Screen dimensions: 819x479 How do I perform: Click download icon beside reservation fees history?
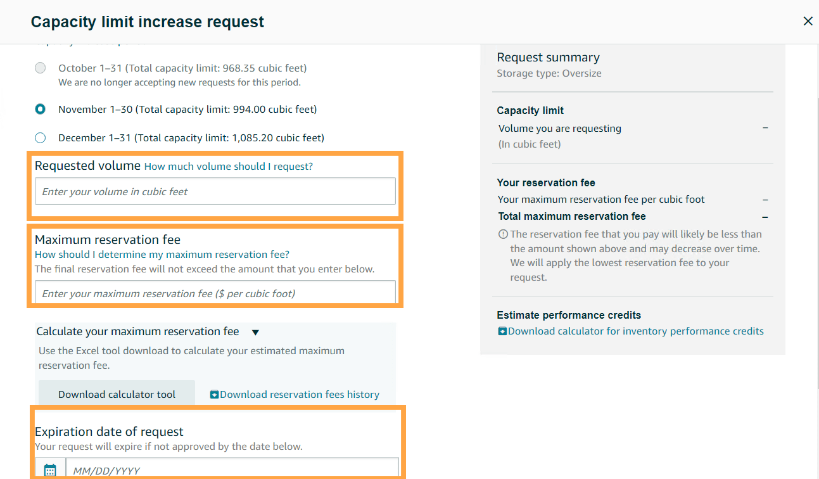click(214, 395)
